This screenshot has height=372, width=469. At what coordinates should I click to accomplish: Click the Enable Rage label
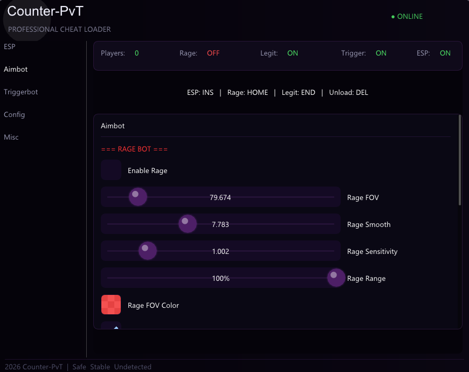tap(148, 171)
